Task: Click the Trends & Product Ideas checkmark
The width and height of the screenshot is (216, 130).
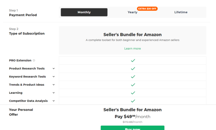Action: pyautogui.click(x=133, y=85)
